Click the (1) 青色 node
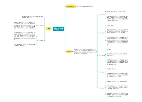Image resolution: width=142 pixels, height=102 pixels. (x=101, y=15)
